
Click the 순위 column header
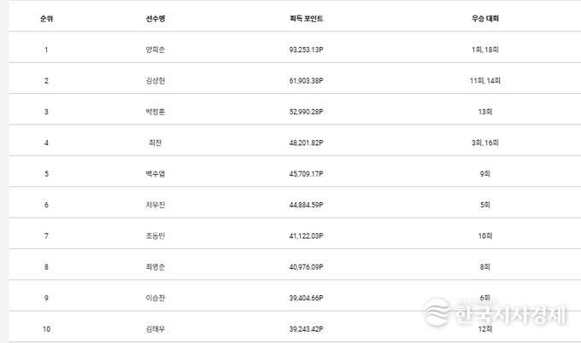tap(46, 18)
